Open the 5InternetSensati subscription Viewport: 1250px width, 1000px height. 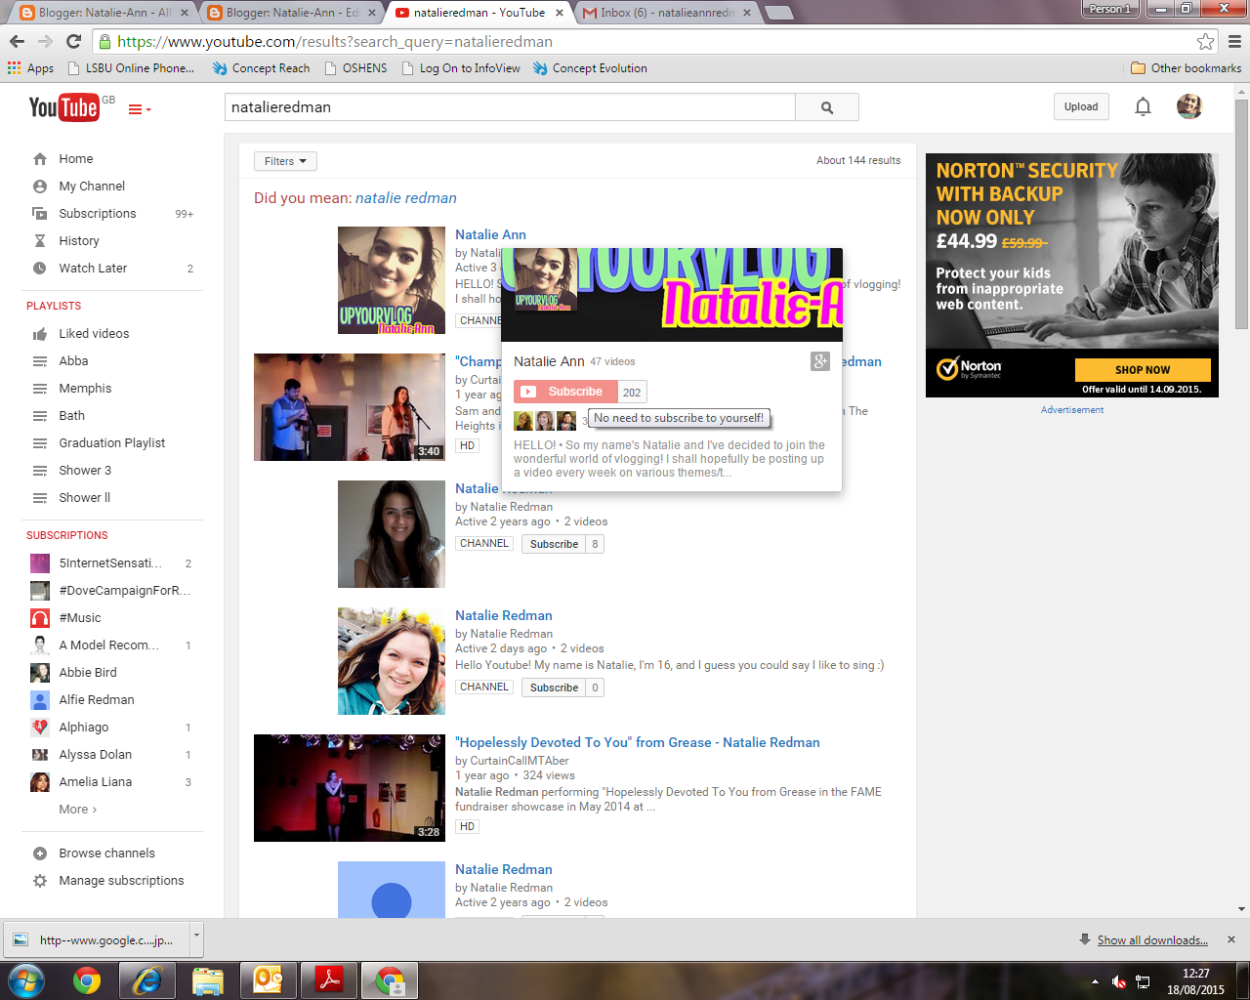(112, 563)
